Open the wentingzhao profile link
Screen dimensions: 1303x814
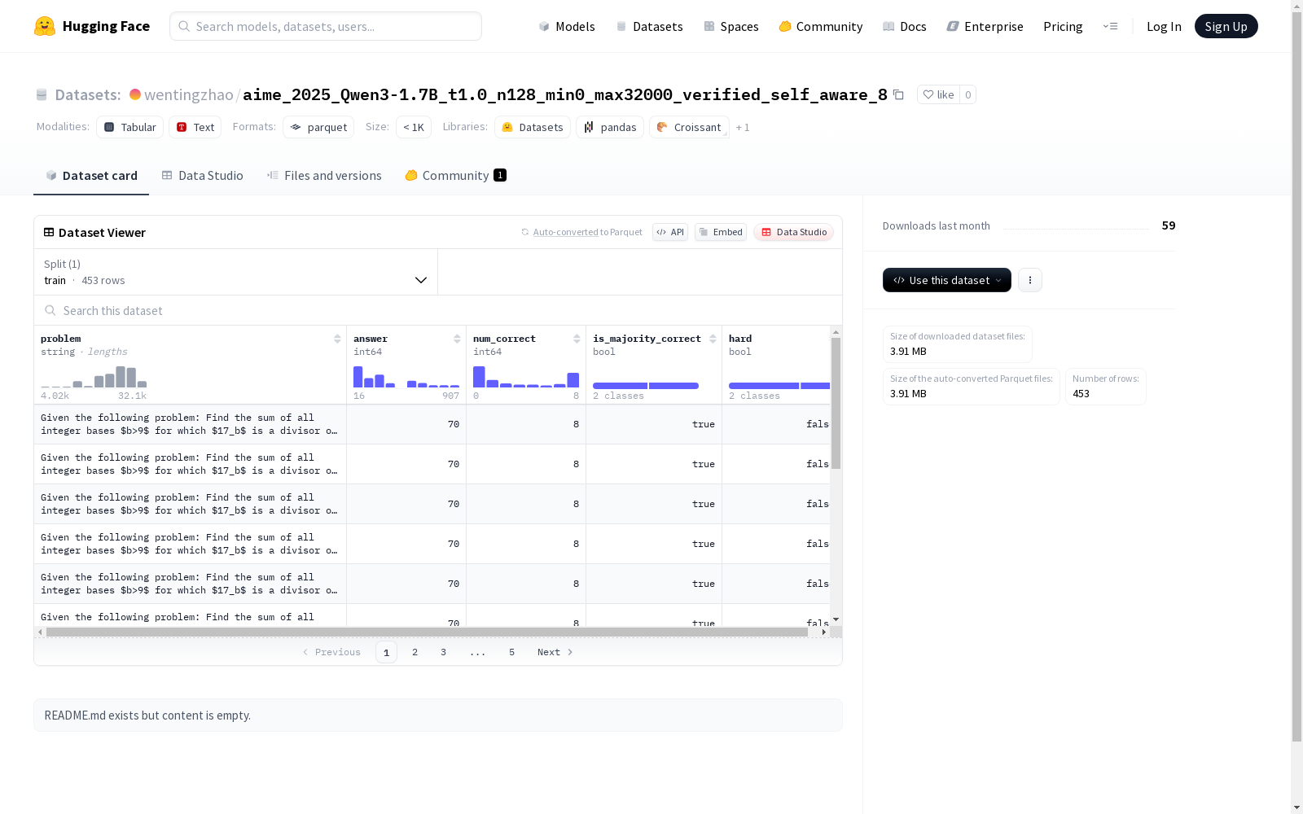click(189, 94)
